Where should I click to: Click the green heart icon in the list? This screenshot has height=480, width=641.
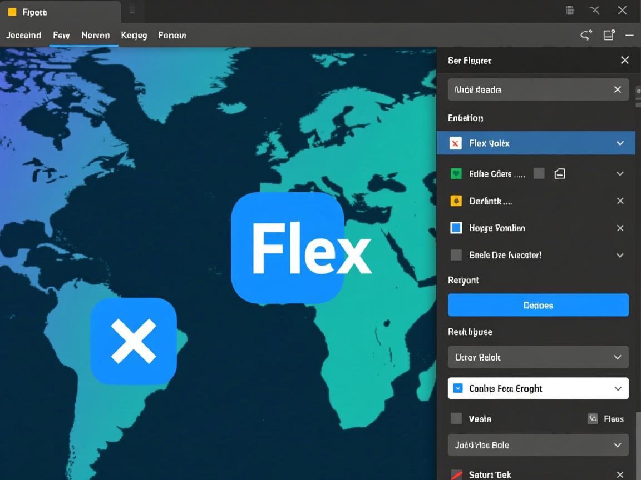pyautogui.click(x=456, y=174)
